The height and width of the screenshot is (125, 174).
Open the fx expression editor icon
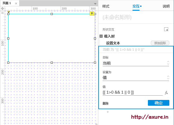[x=166, y=93]
